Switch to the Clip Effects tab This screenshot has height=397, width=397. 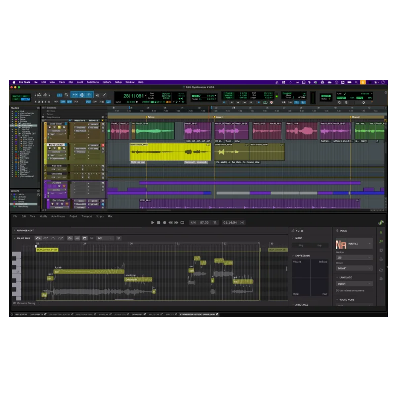point(38,315)
